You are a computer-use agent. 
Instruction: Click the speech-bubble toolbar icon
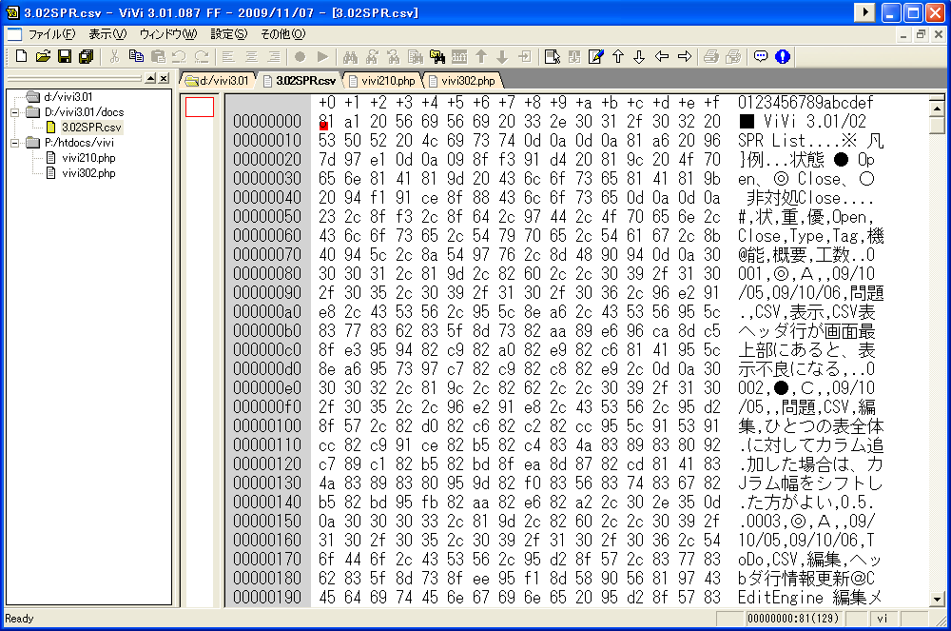(x=761, y=56)
